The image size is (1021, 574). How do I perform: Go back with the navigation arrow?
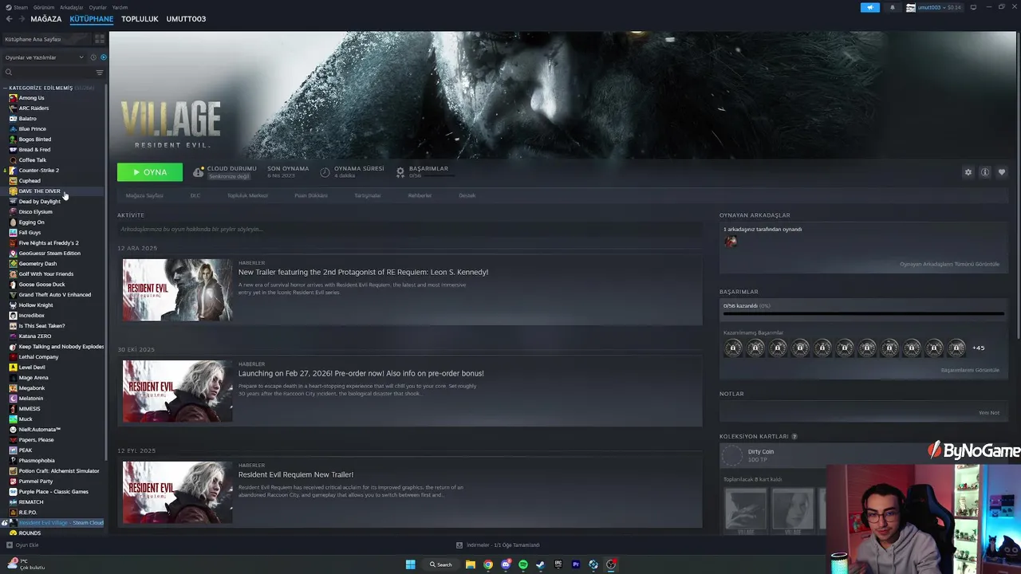point(10,19)
